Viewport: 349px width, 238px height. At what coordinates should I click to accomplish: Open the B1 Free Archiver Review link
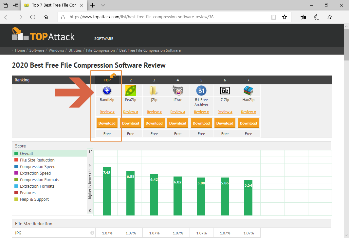pos(201,112)
